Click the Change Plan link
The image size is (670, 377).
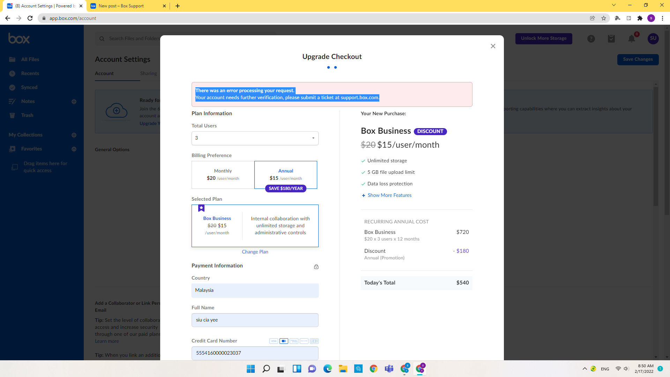(x=255, y=252)
